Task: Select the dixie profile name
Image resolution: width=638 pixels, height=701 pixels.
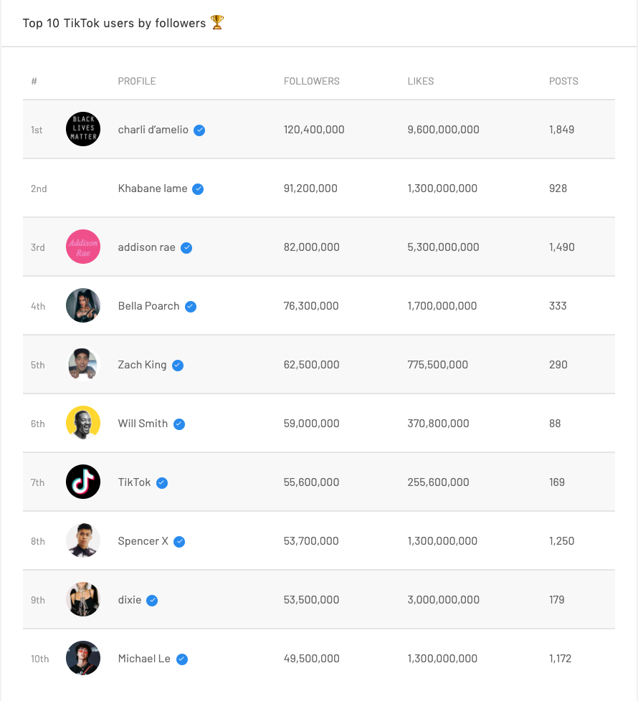Action: tap(130, 600)
